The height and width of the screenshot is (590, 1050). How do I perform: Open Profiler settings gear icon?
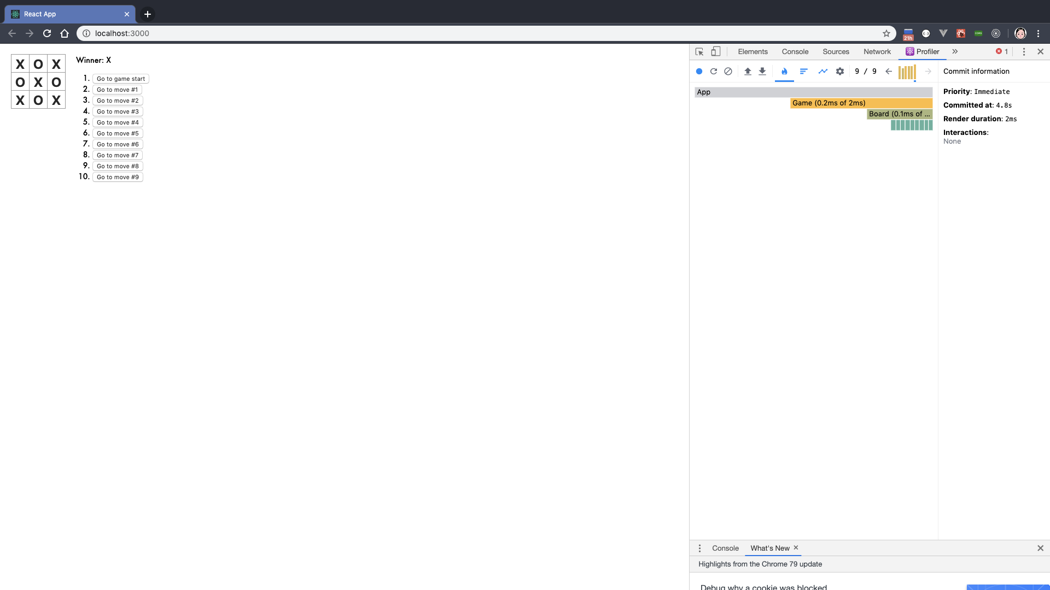[x=840, y=72]
